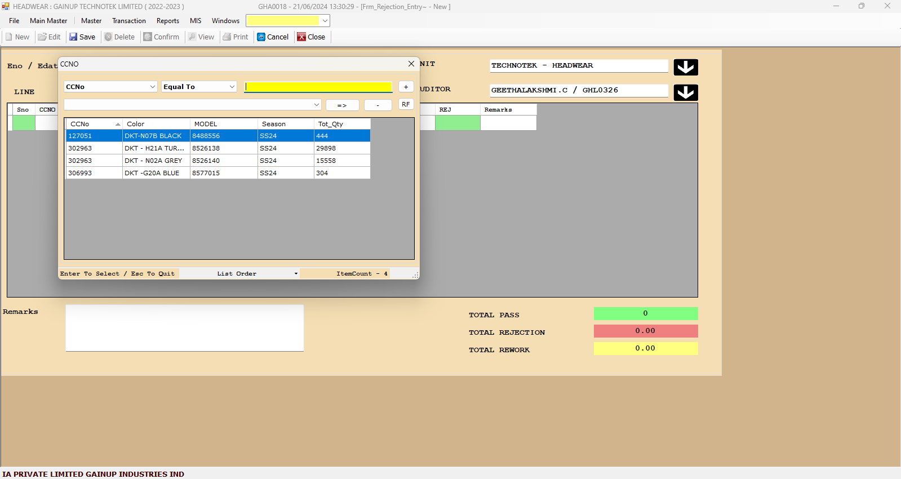The width and height of the screenshot is (901, 479).
Task: Click the down arrow beside TECHNOTEK - HEADWEAR
Action: coord(685,67)
